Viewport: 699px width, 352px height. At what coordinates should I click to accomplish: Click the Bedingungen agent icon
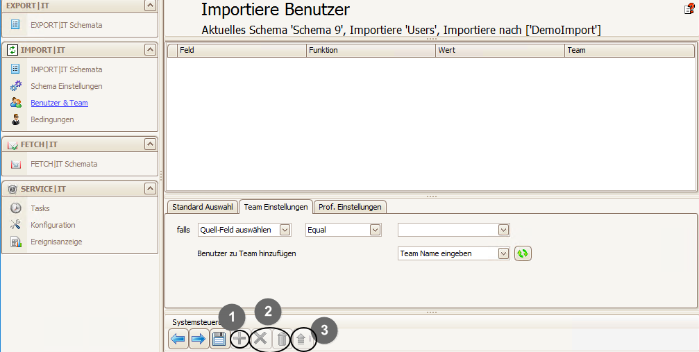(x=15, y=119)
